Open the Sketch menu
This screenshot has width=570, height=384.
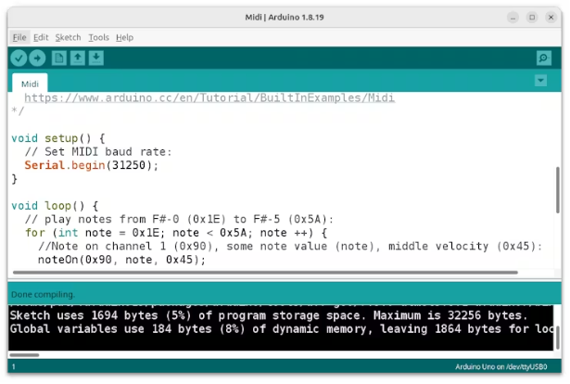(x=69, y=37)
